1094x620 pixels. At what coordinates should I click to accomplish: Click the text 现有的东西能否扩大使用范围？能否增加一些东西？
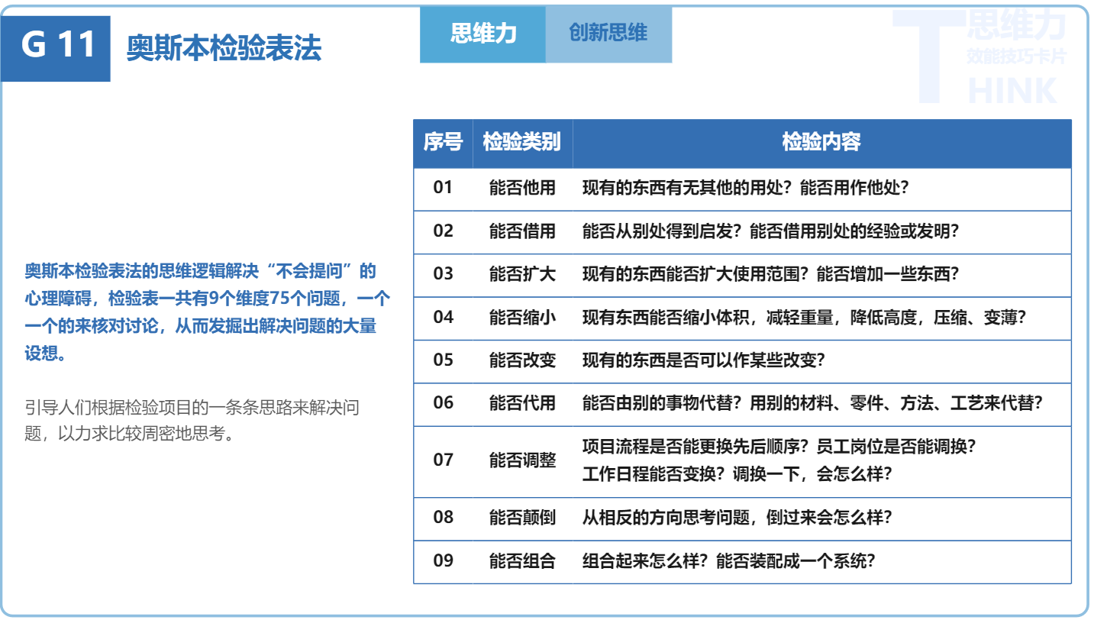[x=771, y=274]
